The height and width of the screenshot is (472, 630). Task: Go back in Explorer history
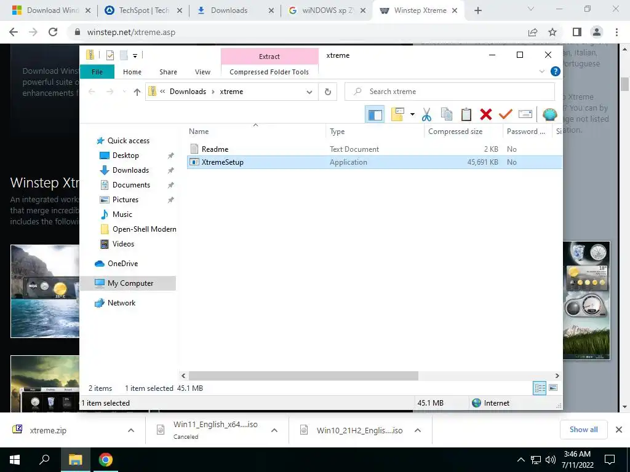coord(92,92)
